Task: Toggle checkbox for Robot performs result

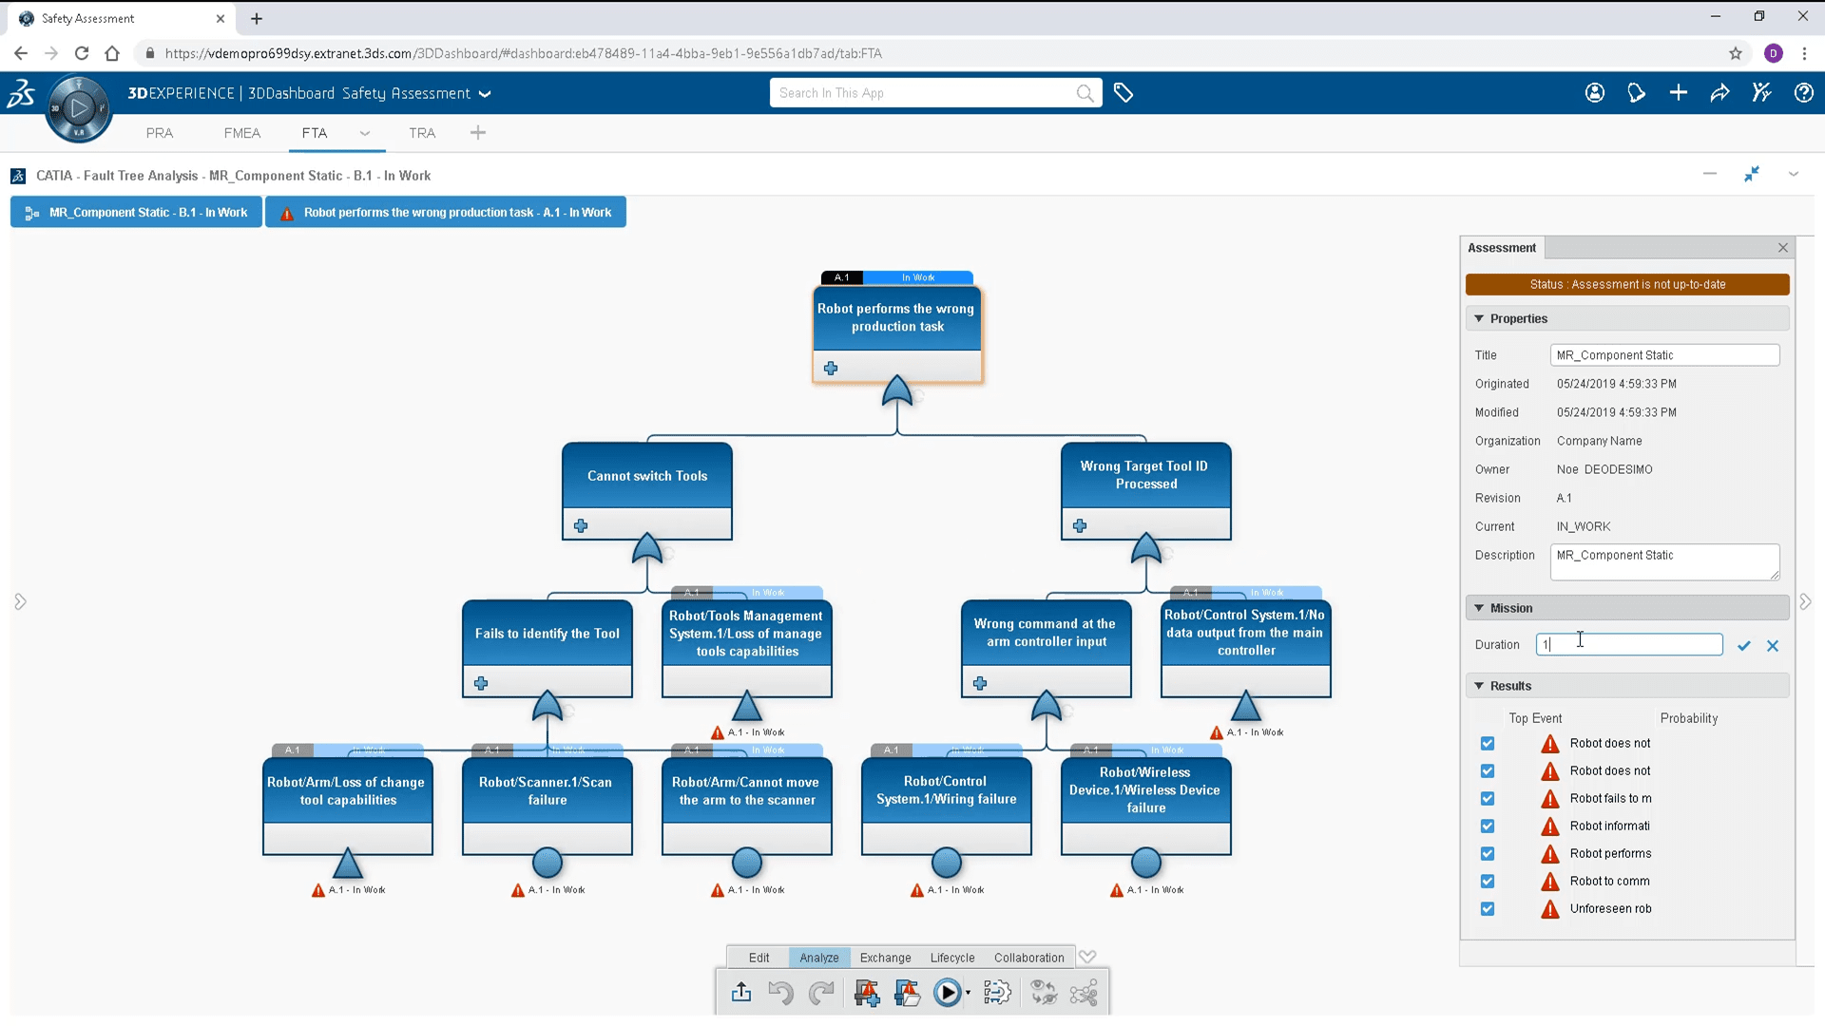Action: pyautogui.click(x=1487, y=853)
